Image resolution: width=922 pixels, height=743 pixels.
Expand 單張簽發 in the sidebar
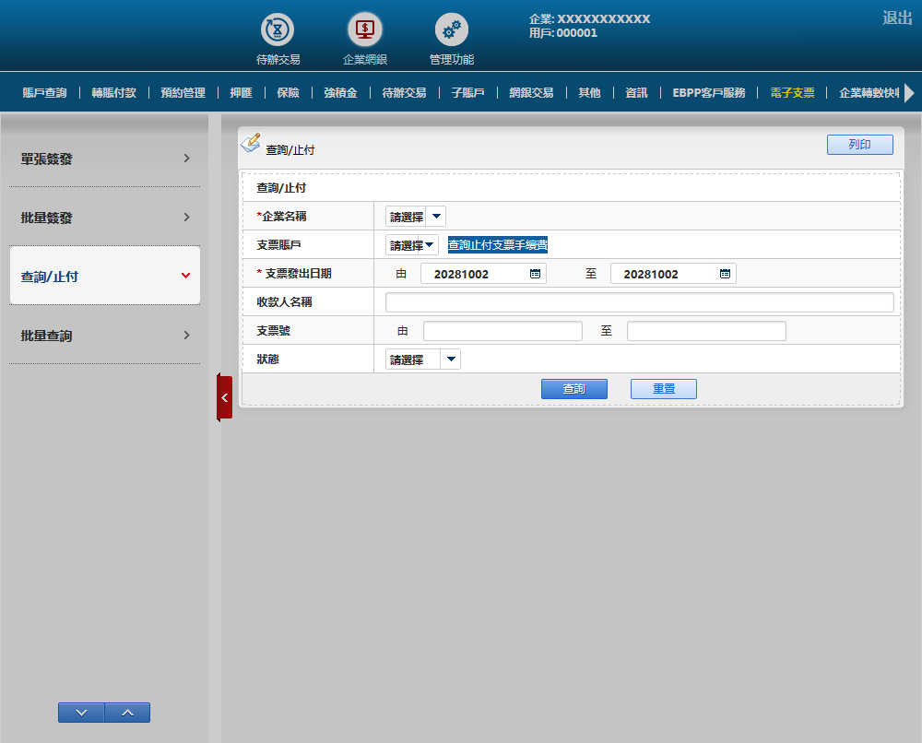(104, 159)
